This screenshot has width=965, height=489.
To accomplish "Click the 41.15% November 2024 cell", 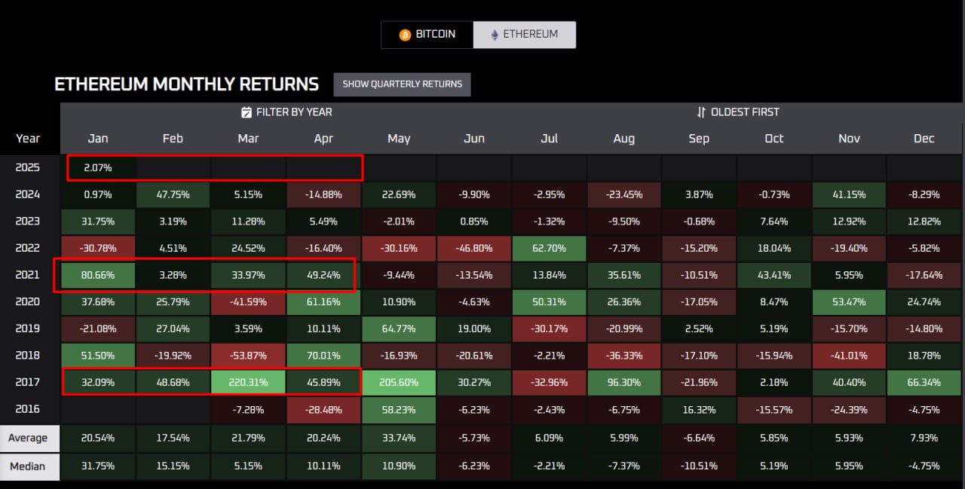I will (x=849, y=194).
